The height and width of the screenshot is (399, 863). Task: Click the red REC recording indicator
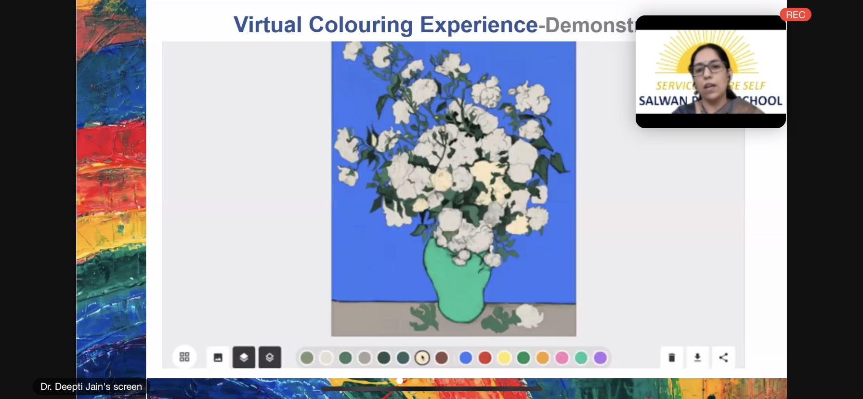796,15
